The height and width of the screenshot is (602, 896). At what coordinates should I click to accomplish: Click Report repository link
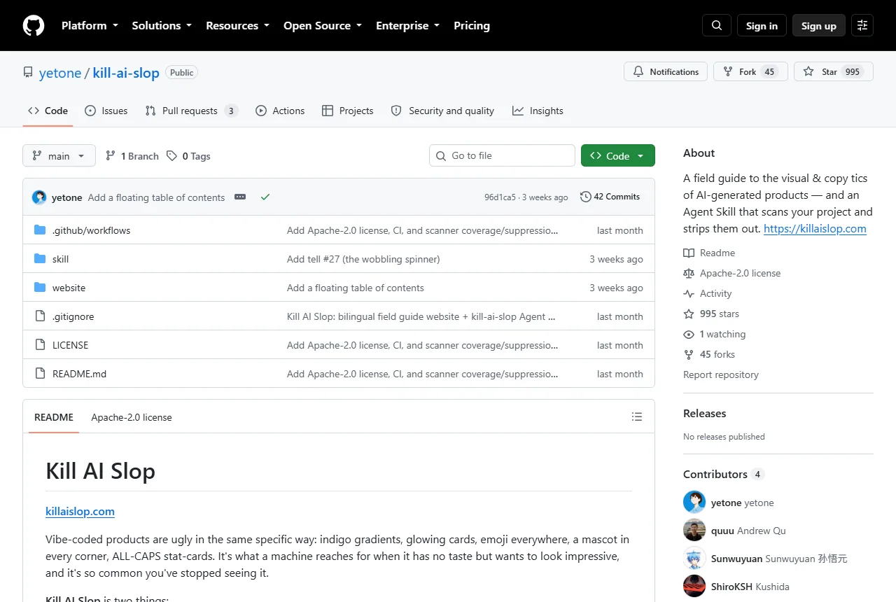pyautogui.click(x=721, y=374)
